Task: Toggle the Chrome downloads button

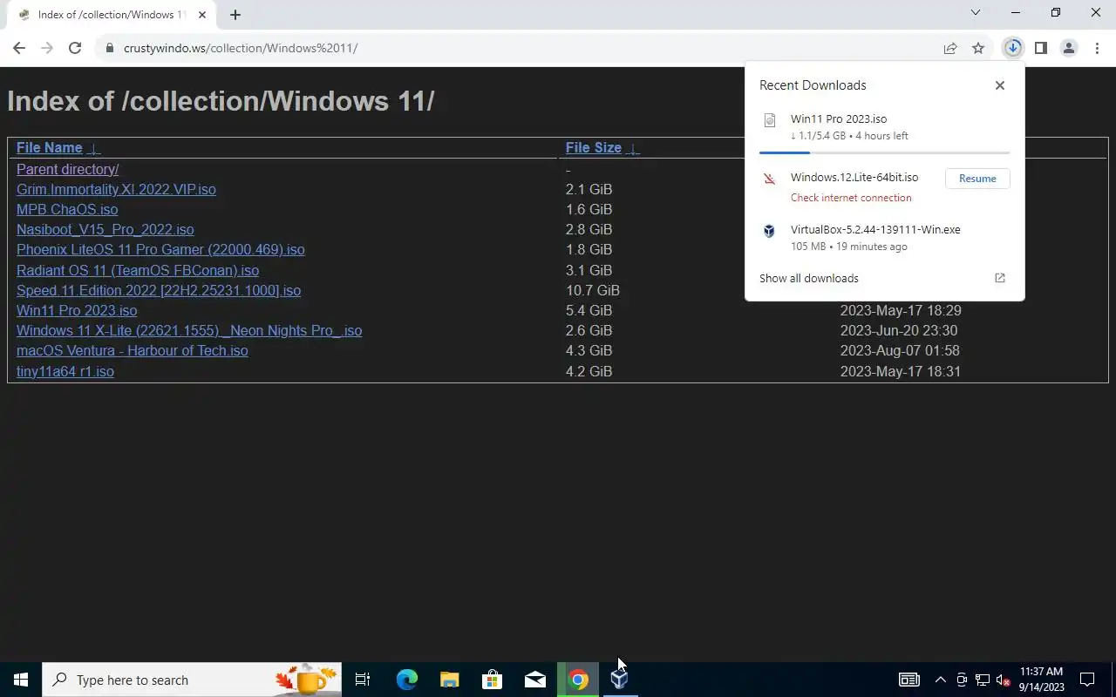Action: [x=1012, y=48]
